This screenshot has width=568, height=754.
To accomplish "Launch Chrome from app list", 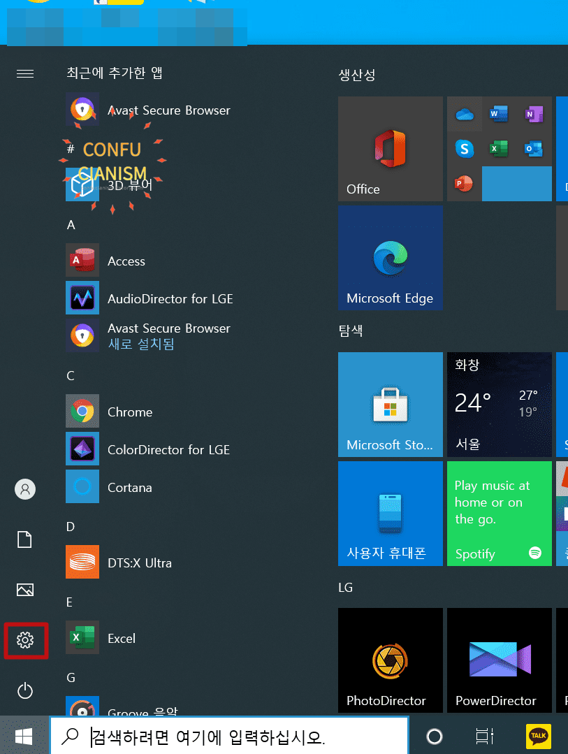I will click(109, 411).
